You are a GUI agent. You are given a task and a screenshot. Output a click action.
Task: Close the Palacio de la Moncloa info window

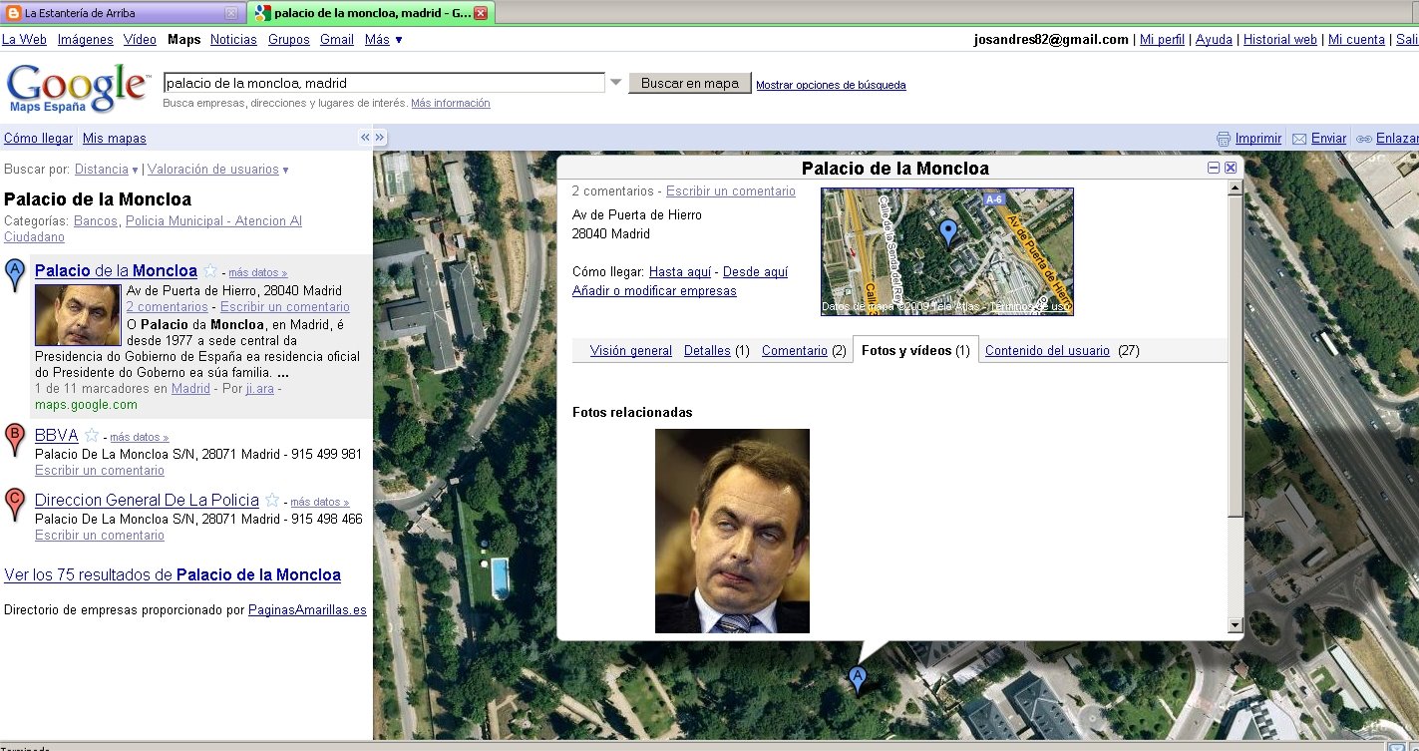pos(1231,168)
